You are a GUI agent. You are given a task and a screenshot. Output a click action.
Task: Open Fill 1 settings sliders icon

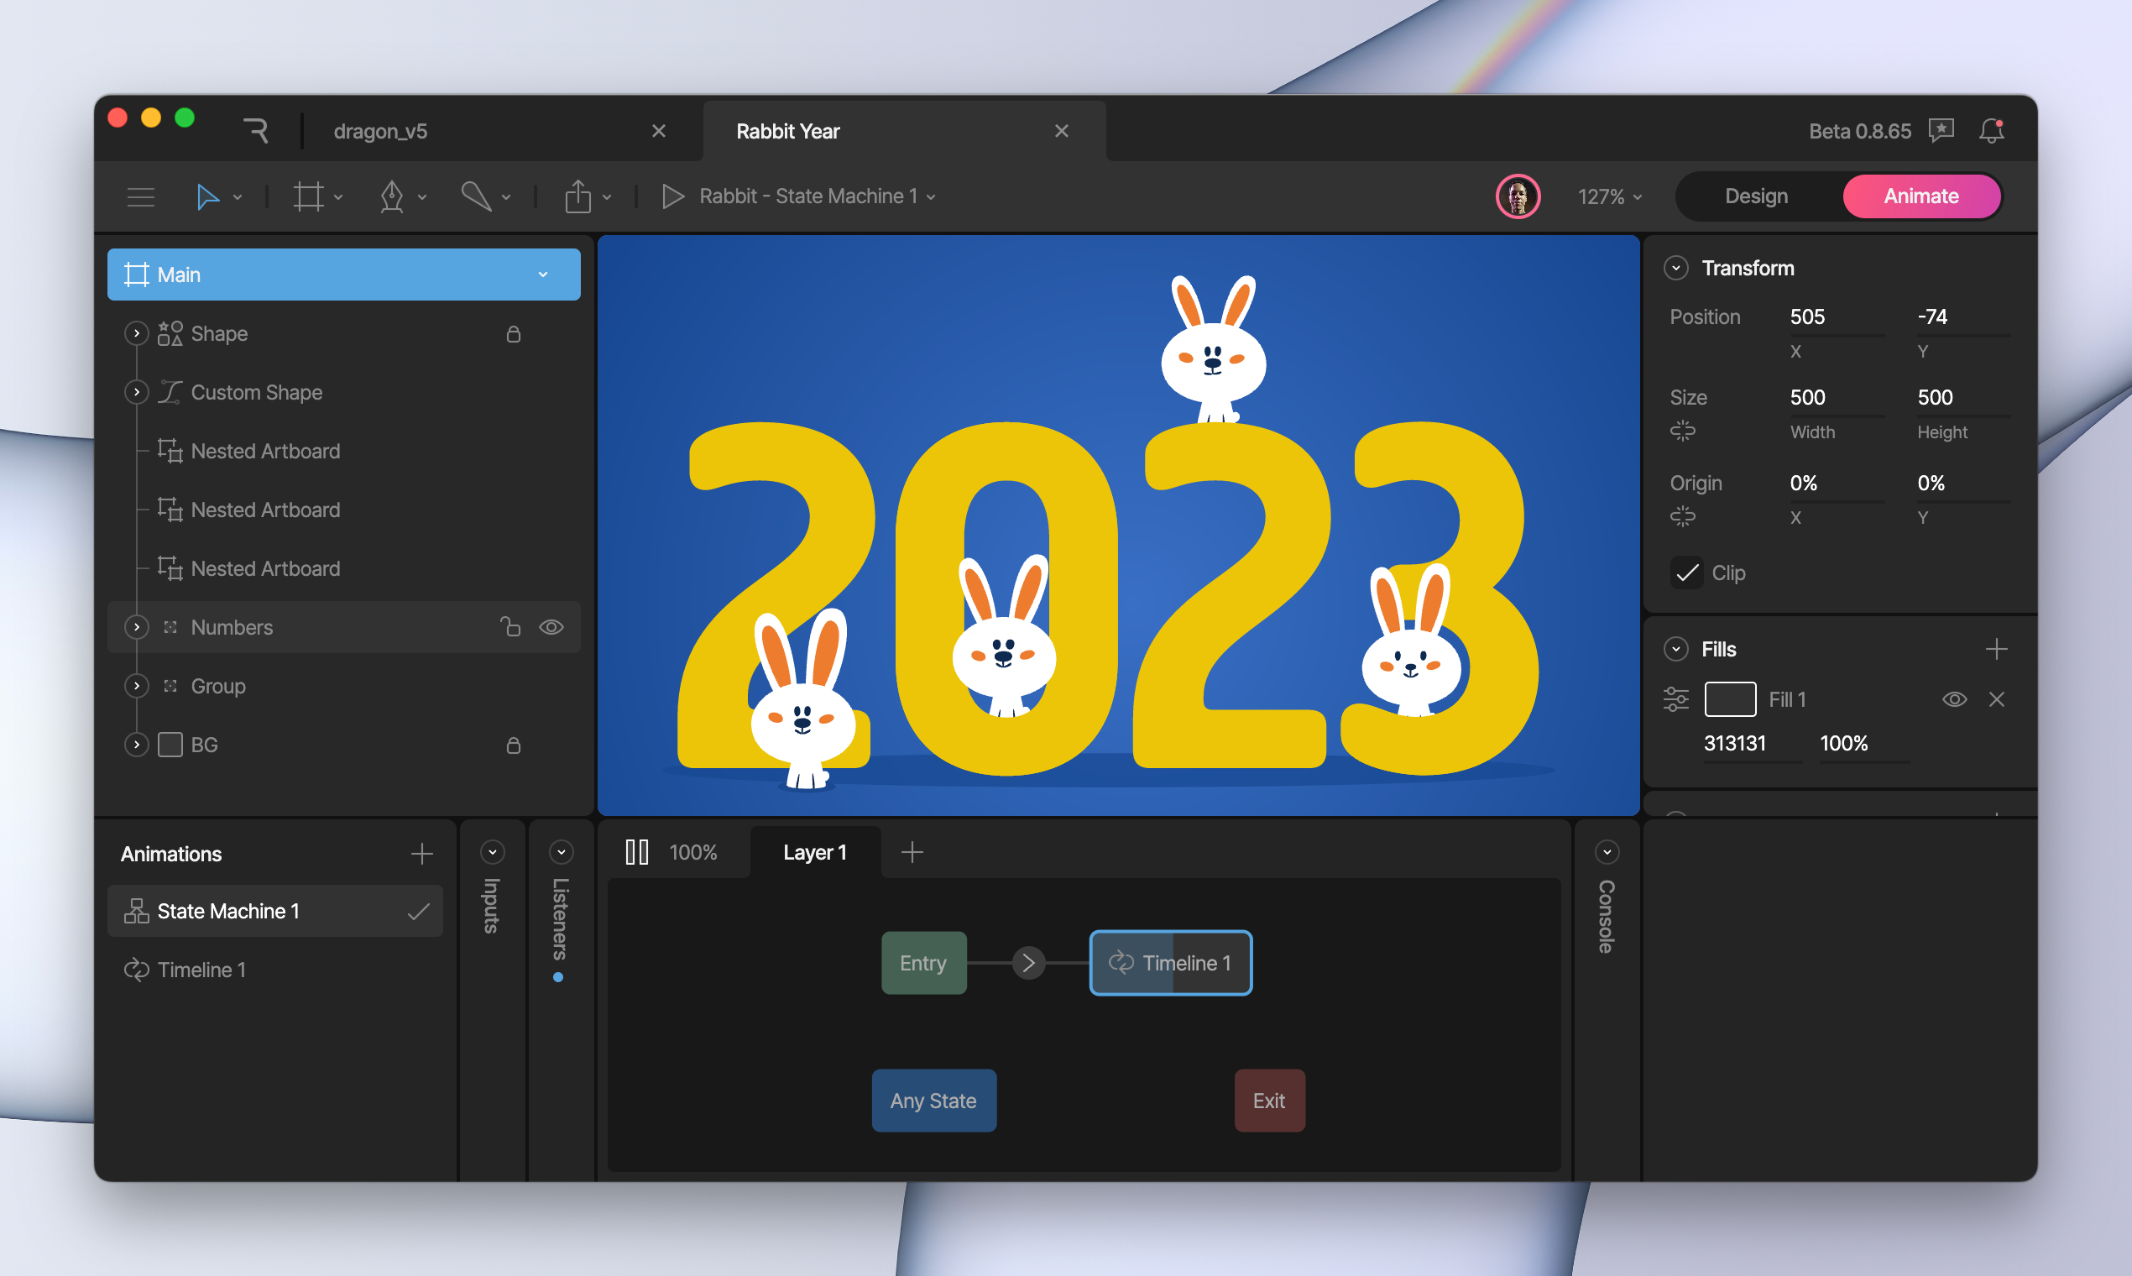point(1675,699)
